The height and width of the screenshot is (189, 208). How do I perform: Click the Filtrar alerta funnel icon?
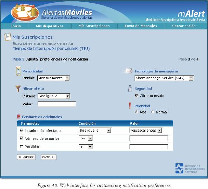coord(18,89)
